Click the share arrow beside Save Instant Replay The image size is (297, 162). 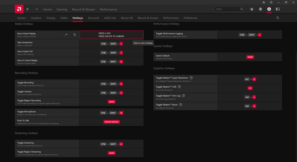[x=66, y=35]
